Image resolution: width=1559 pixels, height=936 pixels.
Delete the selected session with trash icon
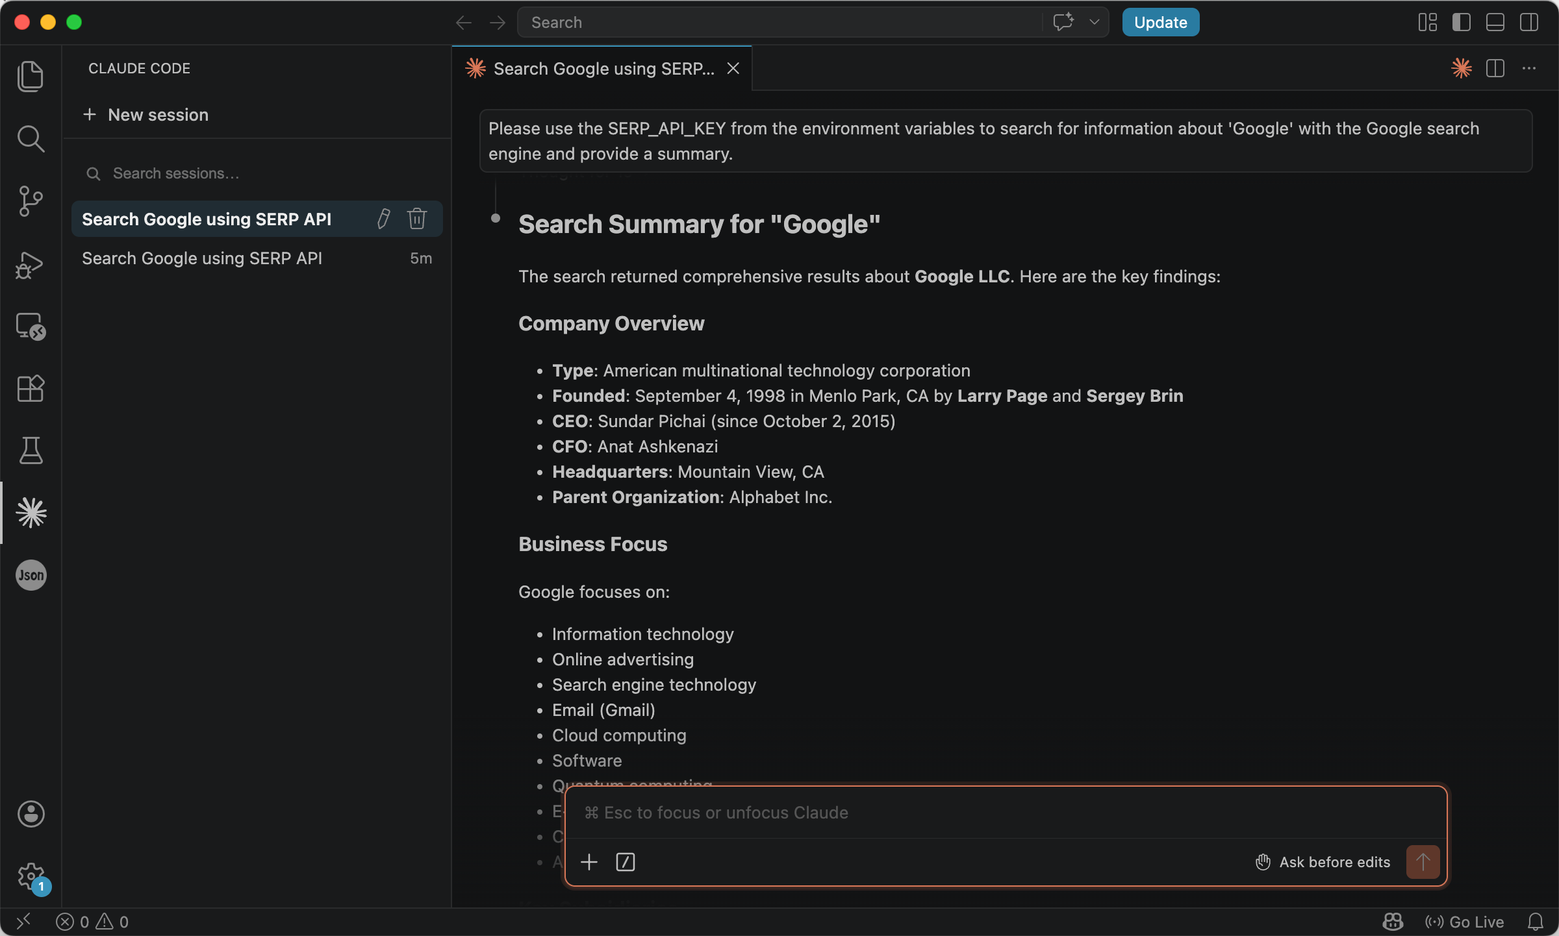[417, 219]
